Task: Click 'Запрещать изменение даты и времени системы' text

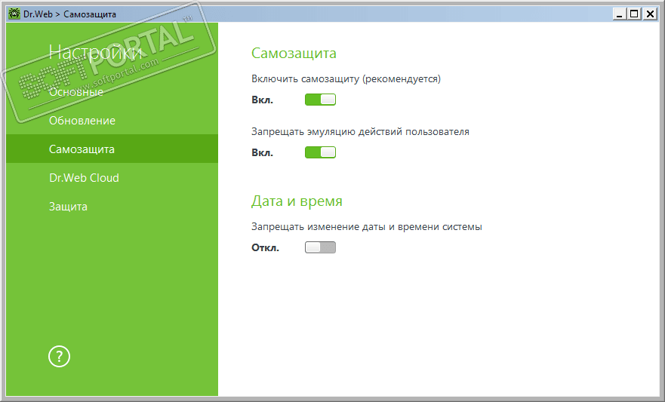Action: pyautogui.click(x=366, y=226)
